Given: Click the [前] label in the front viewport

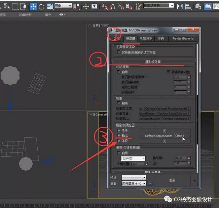Looking at the screenshot, I should (97, 26).
